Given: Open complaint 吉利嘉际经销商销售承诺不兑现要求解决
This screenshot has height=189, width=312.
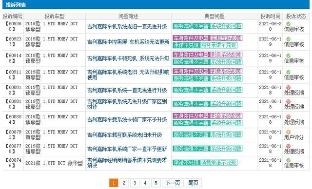Looking at the screenshot, I should point(127,163).
